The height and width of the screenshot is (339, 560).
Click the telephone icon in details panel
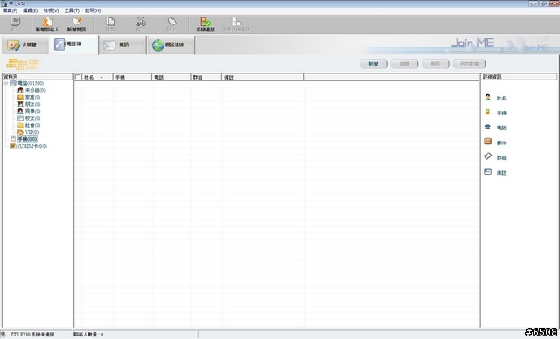pos(487,127)
